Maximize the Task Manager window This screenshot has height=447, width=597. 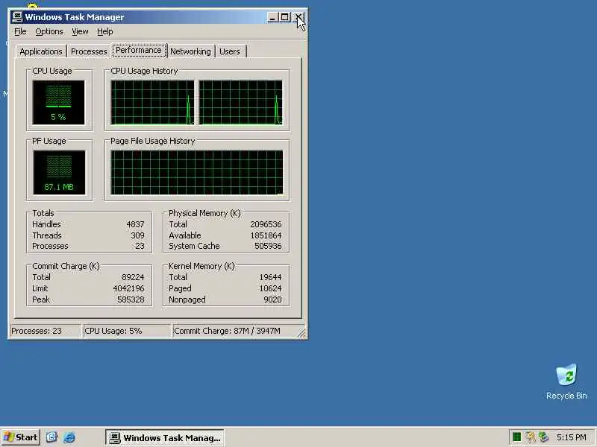point(284,17)
